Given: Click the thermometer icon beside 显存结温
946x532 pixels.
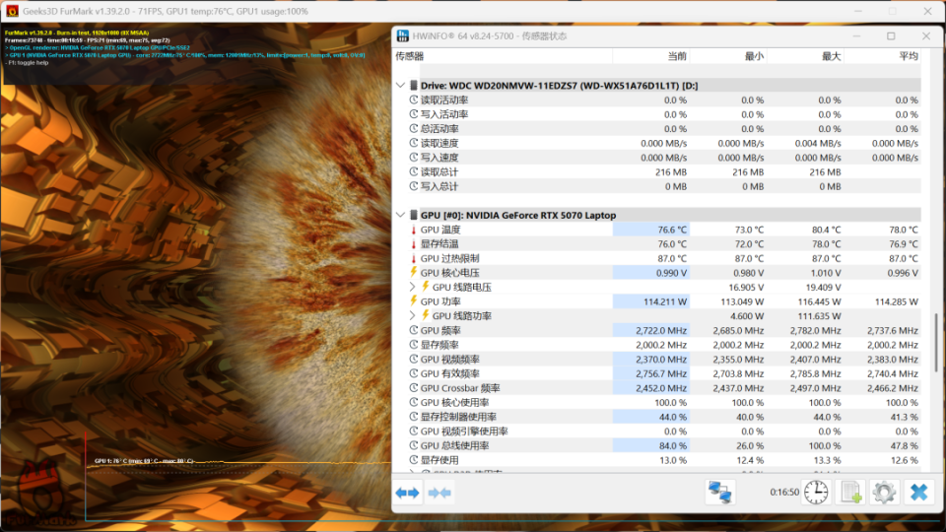Looking at the screenshot, I should (413, 244).
